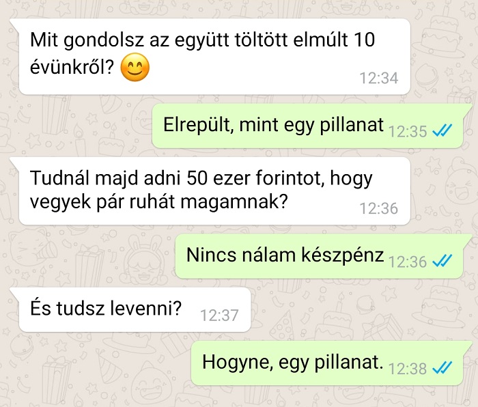Click the 12:37 timestamp on 'És tudsz levenni?'
This screenshot has width=478, height=407.
[x=219, y=315]
